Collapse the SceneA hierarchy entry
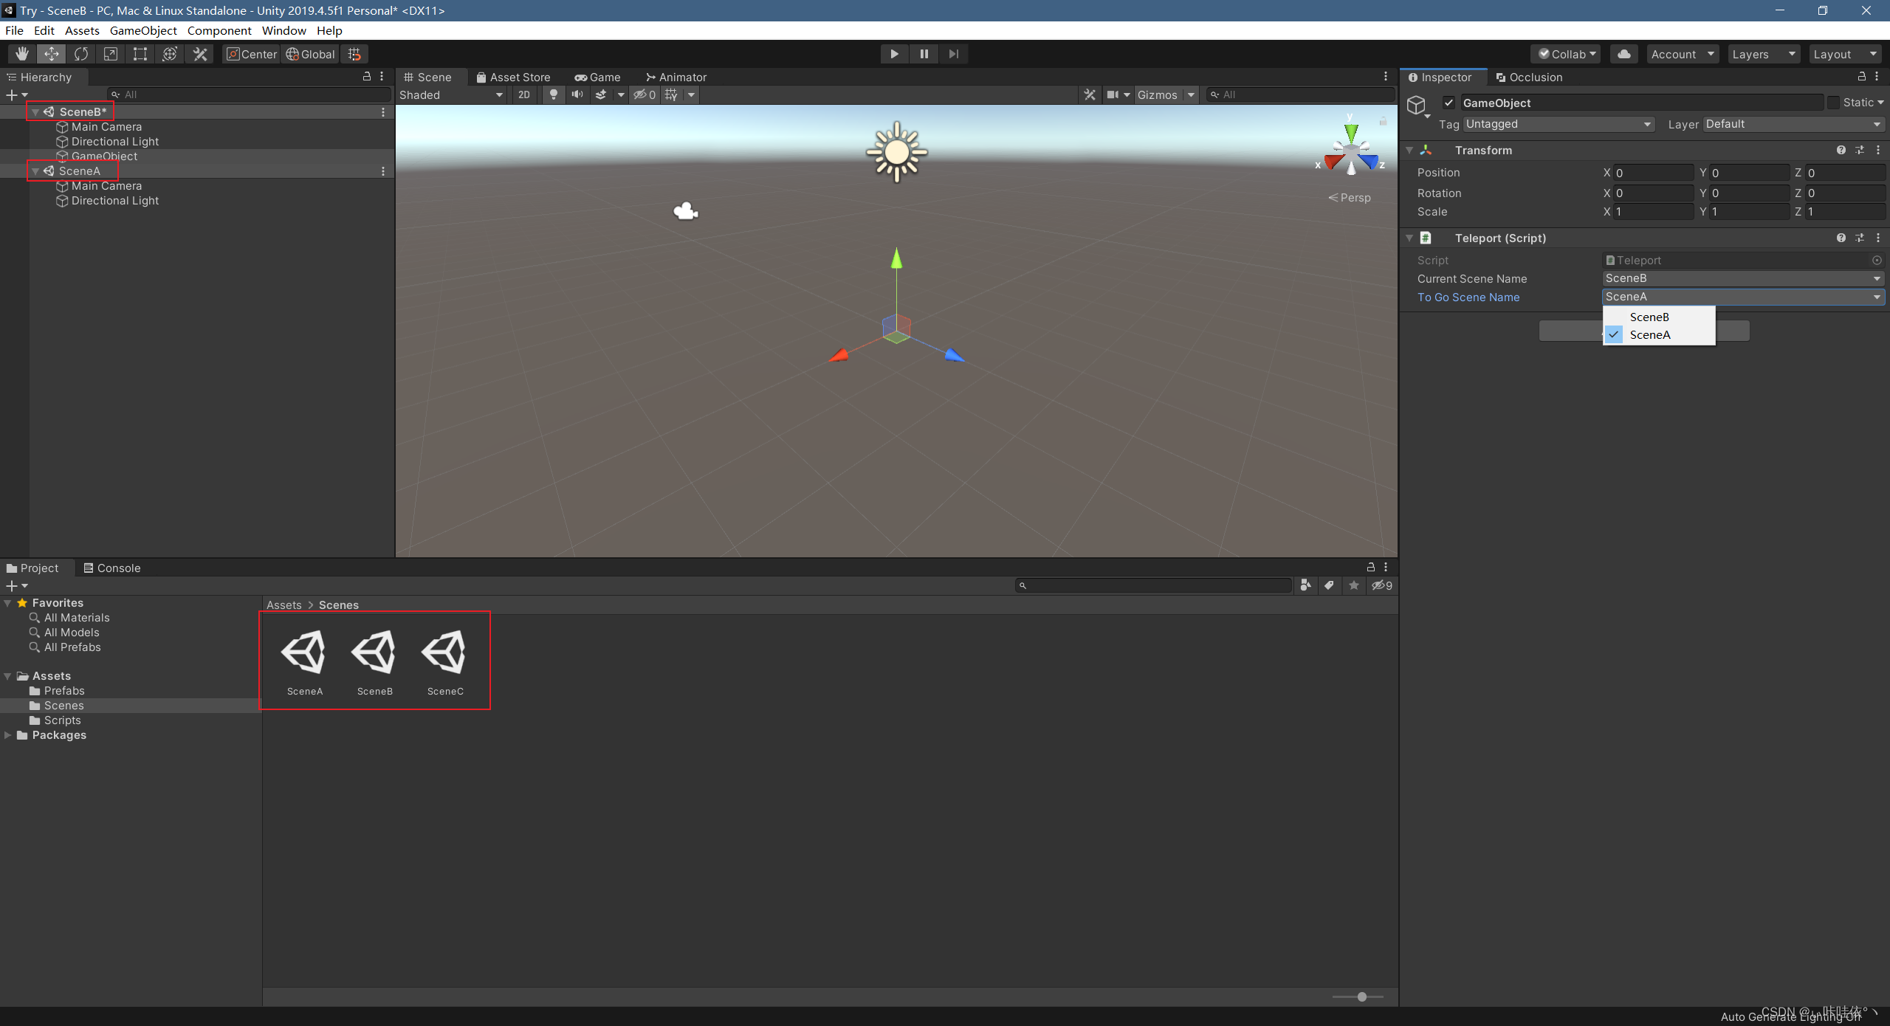The height and width of the screenshot is (1026, 1890). [x=35, y=171]
